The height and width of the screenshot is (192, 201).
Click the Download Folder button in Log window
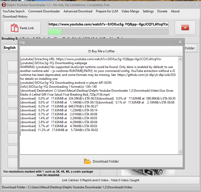[x=101, y=161]
